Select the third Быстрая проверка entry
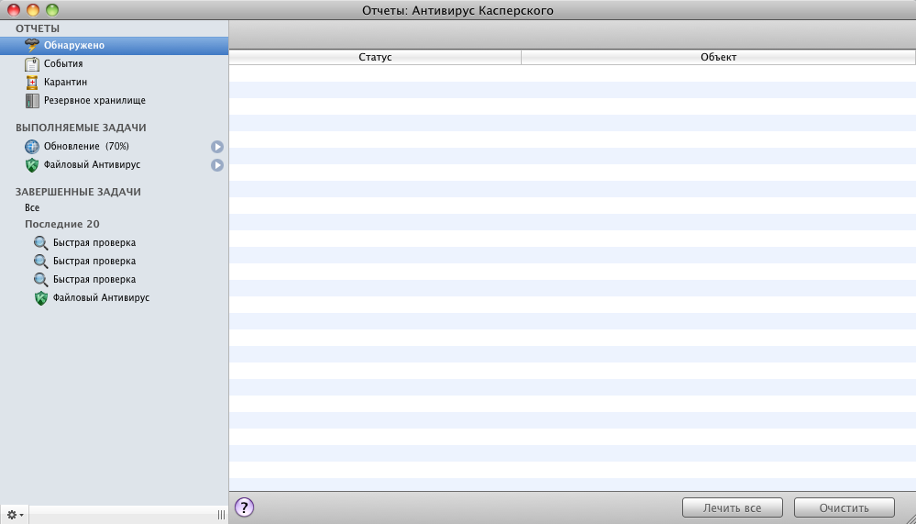The width and height of the screenshot is (916, 524). point(114,280)
